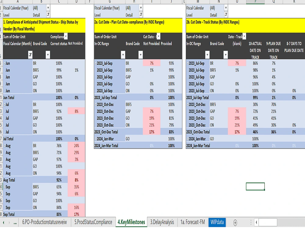The width and height of the screenshot is (305, 229).
Task: Click the (blank) column header in table 2b
Action: coord(237,44)
